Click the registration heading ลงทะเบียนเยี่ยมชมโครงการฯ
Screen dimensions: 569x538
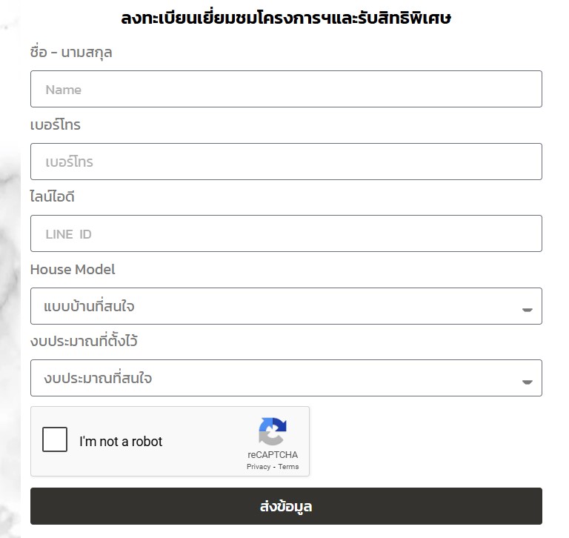click(286, 18)
